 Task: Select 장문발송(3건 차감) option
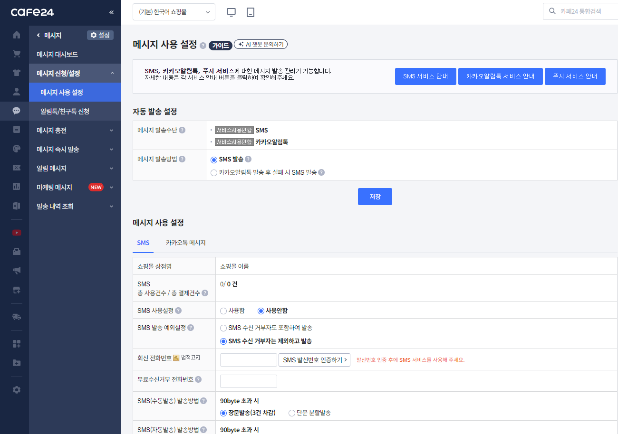tap(223, 413)
